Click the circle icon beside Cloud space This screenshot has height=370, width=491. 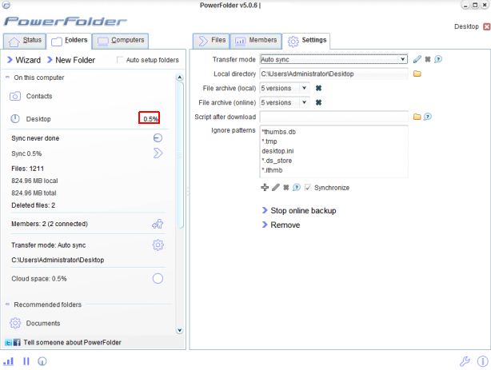pyautogui.click(x=158, y=278)
